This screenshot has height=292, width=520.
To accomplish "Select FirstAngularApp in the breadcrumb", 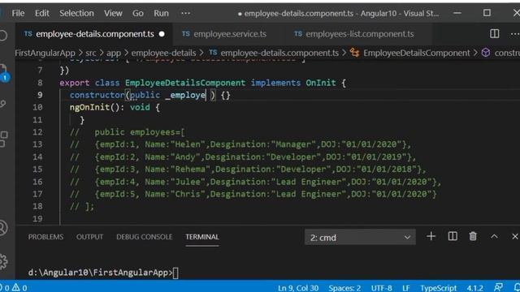I will [x=45, y=53].
